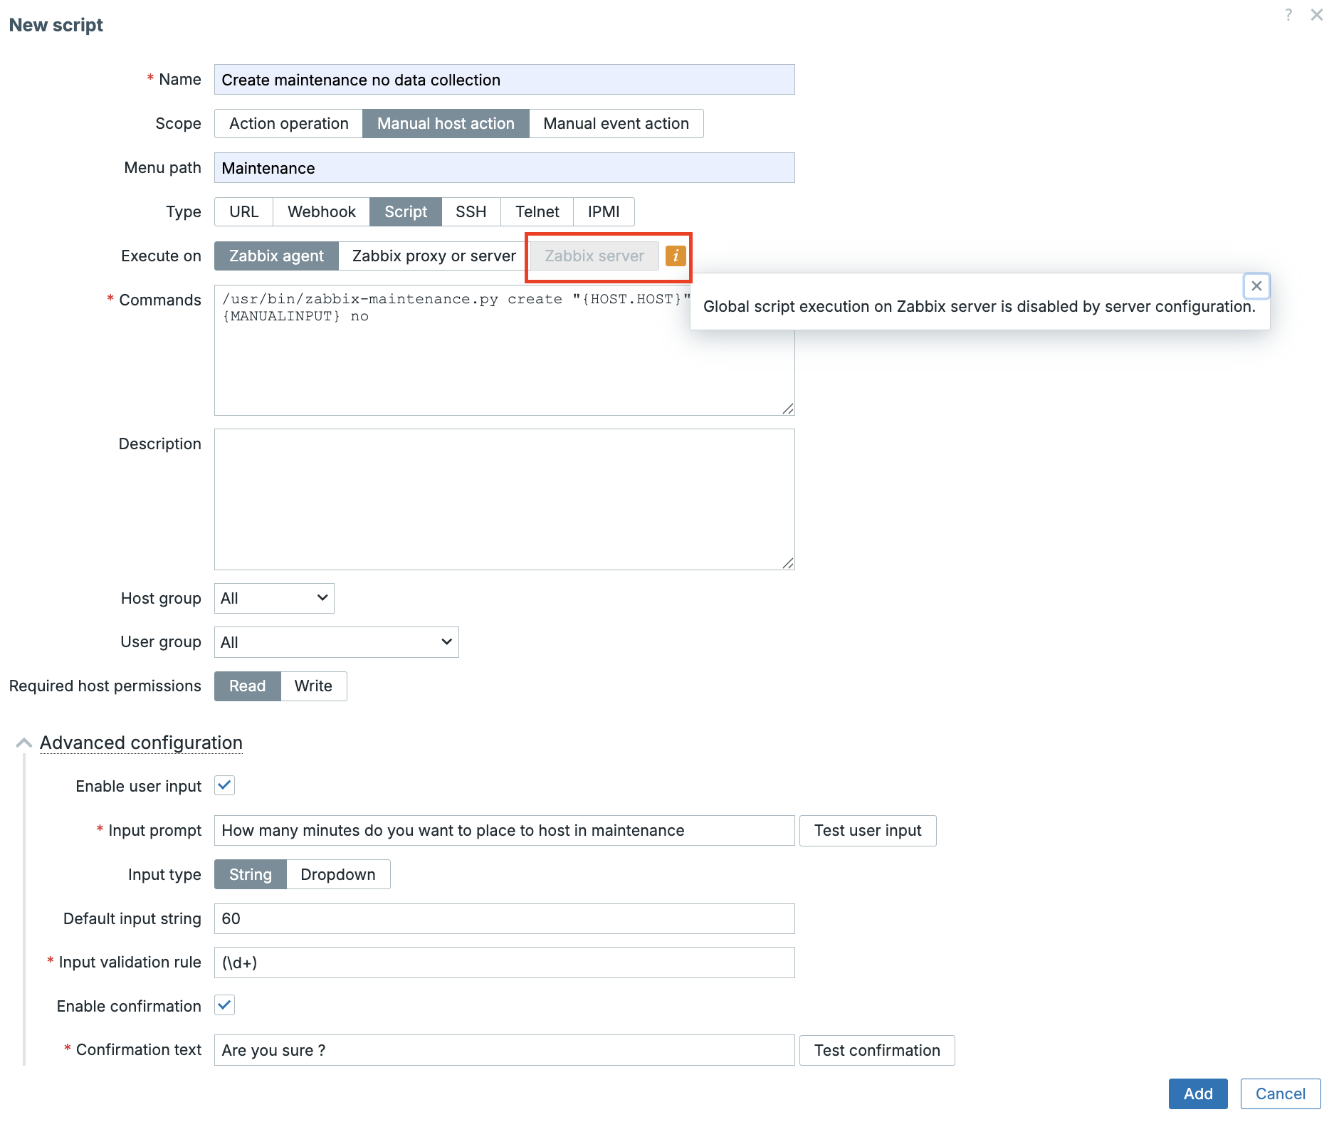Viewport: 1334px width, 1122px height.
Task: Select Read host permission
Action: click(x=248, y=686)
